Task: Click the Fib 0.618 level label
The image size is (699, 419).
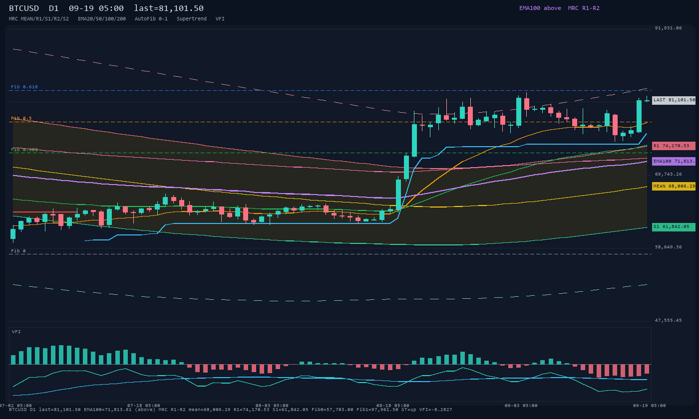Action: 24,87
